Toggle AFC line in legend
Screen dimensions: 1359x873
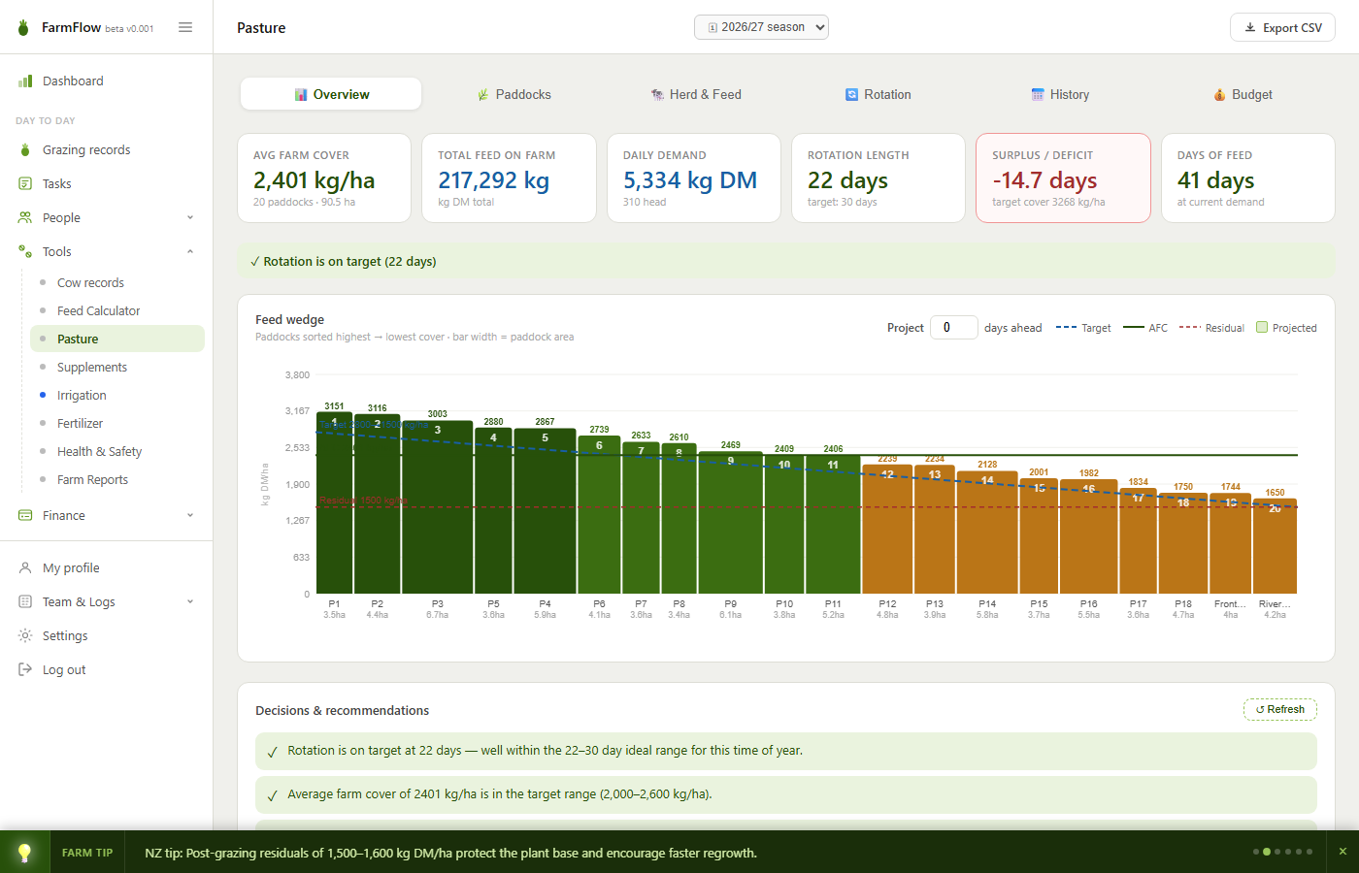click(1145, 328)
